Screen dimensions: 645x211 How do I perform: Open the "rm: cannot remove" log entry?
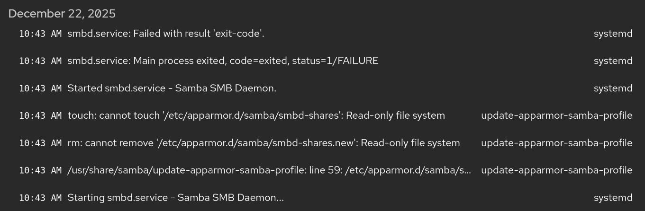[263, 143]
